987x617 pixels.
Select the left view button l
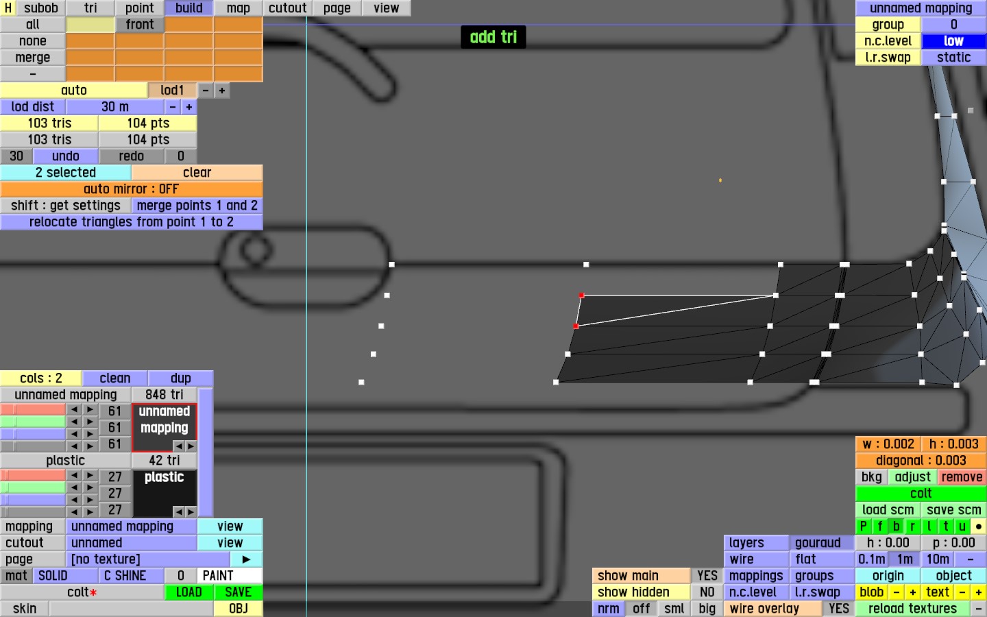(x=929, y=527)
